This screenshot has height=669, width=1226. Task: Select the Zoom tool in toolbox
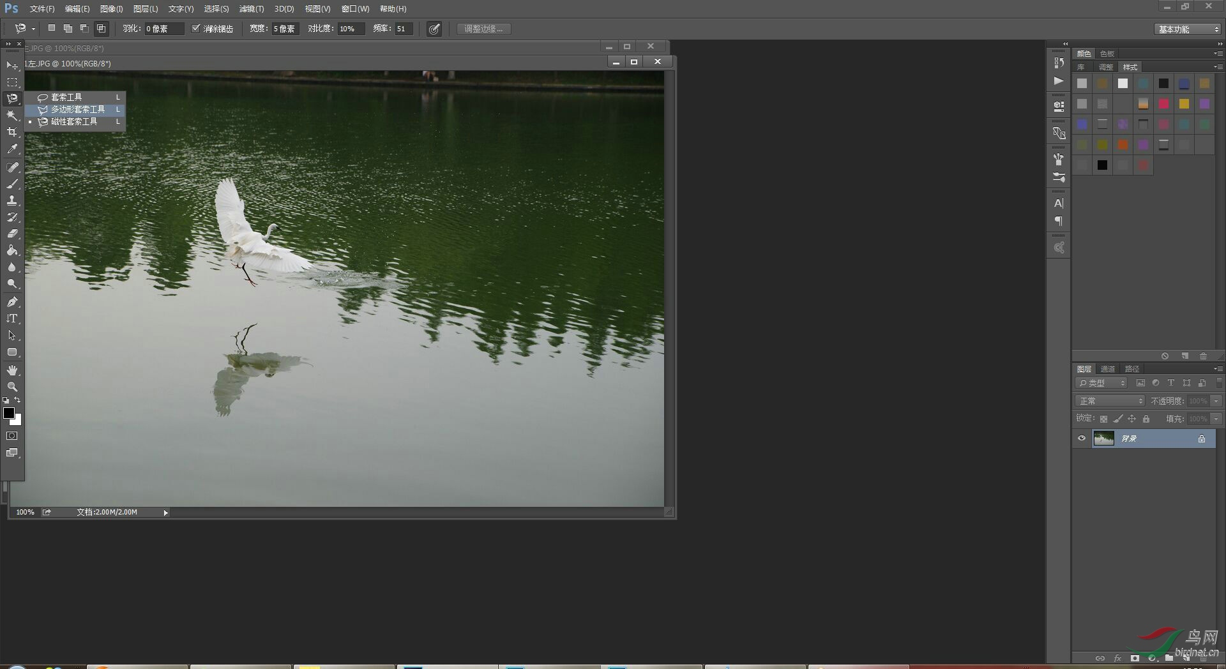click(x=12, y=387)
